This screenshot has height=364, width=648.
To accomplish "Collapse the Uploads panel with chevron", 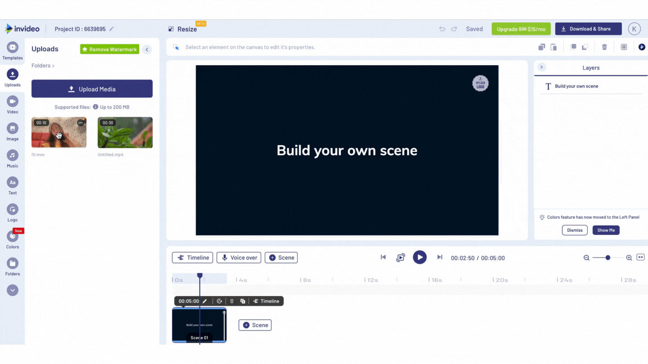I will (147, 49).
